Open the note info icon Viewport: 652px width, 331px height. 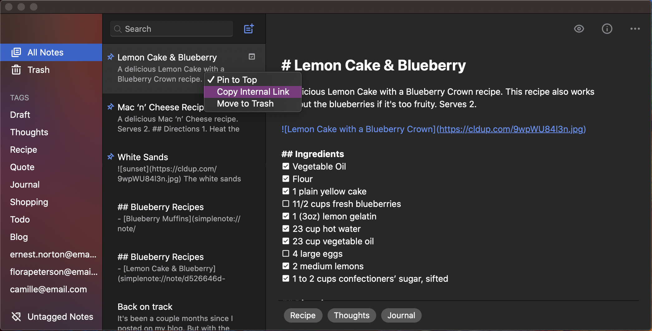606,29
